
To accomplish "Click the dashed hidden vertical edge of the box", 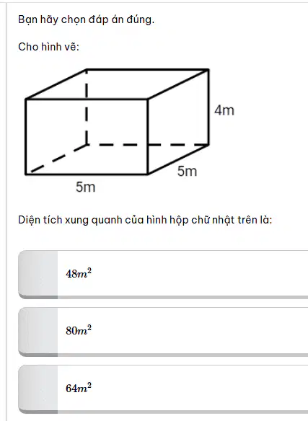I will 87,107.
